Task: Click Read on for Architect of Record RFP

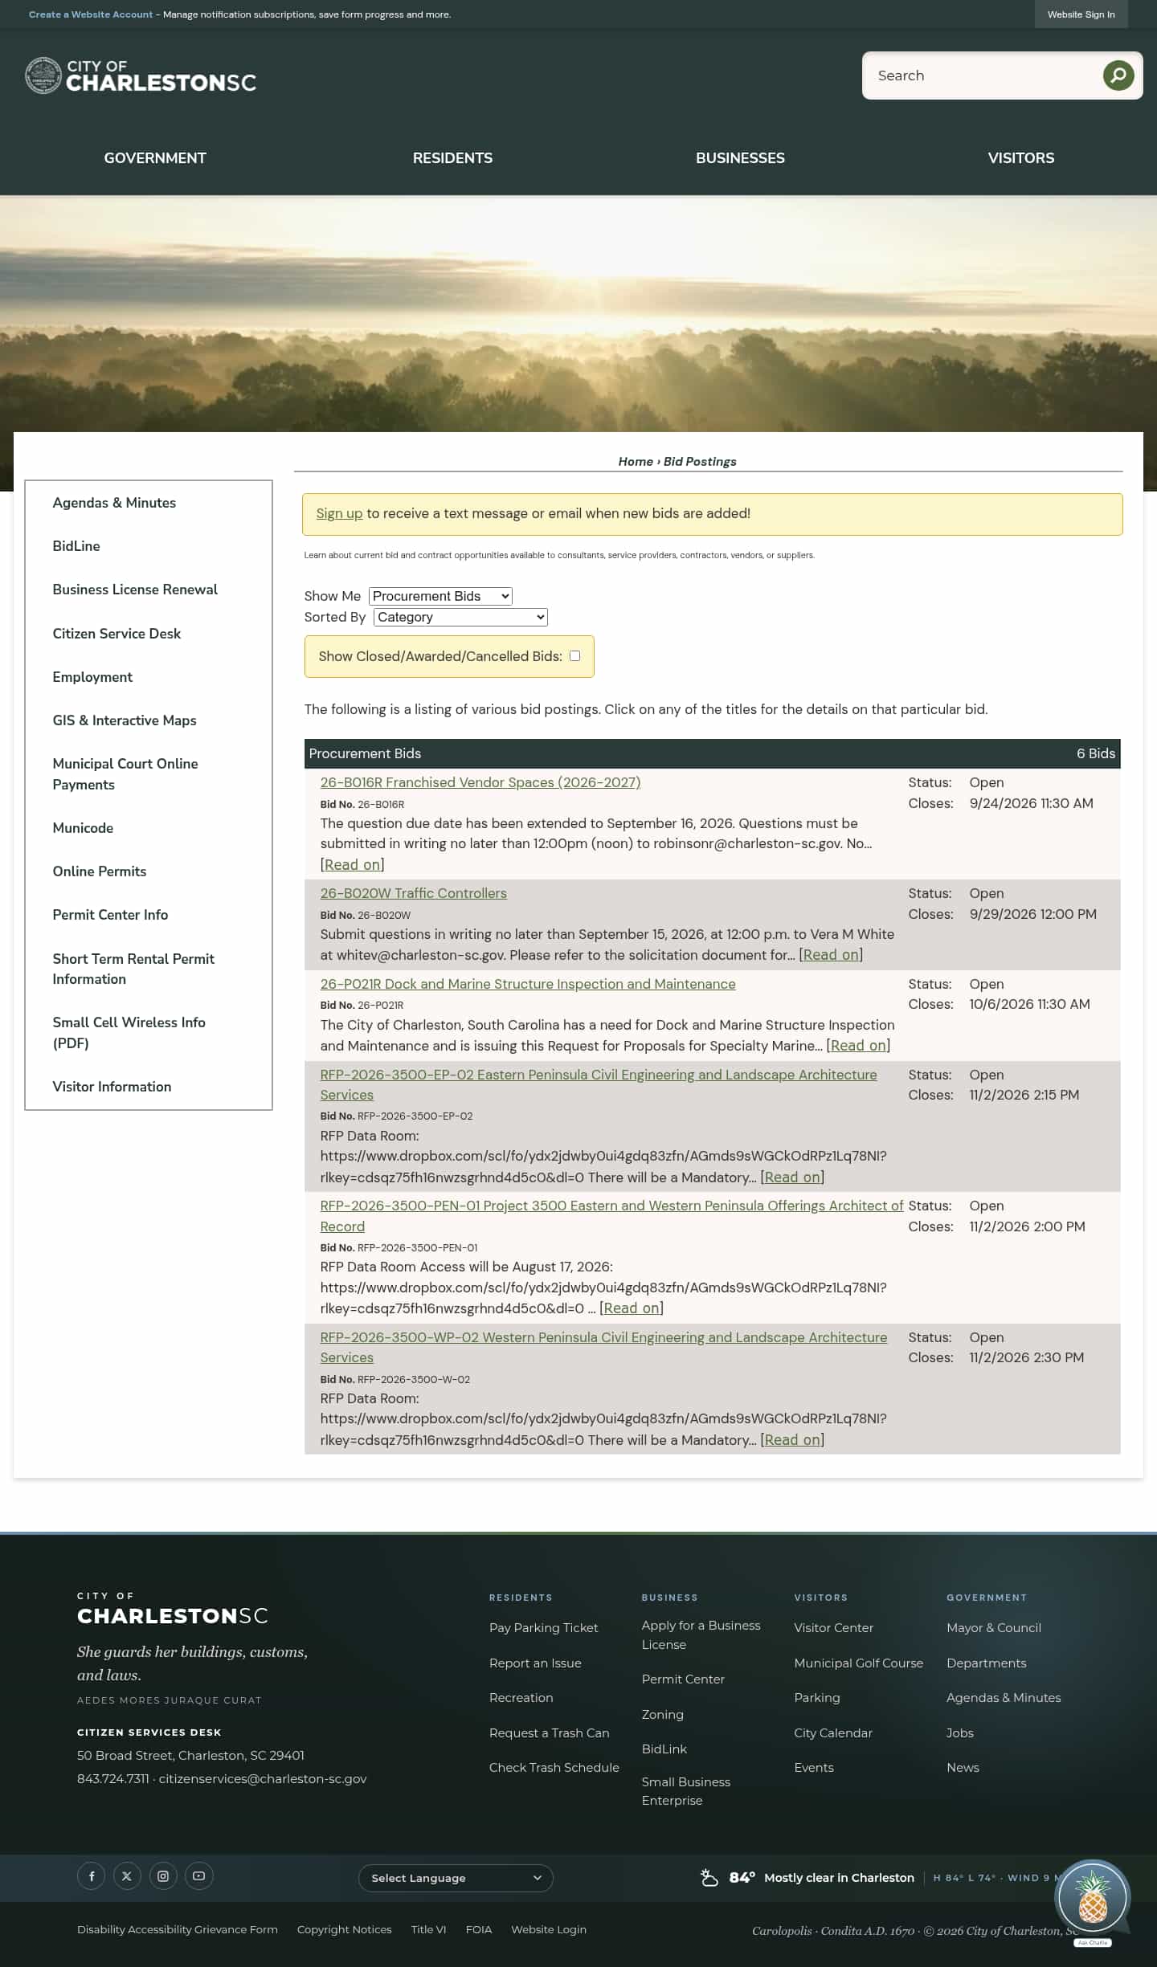Action: [632, 1308]
